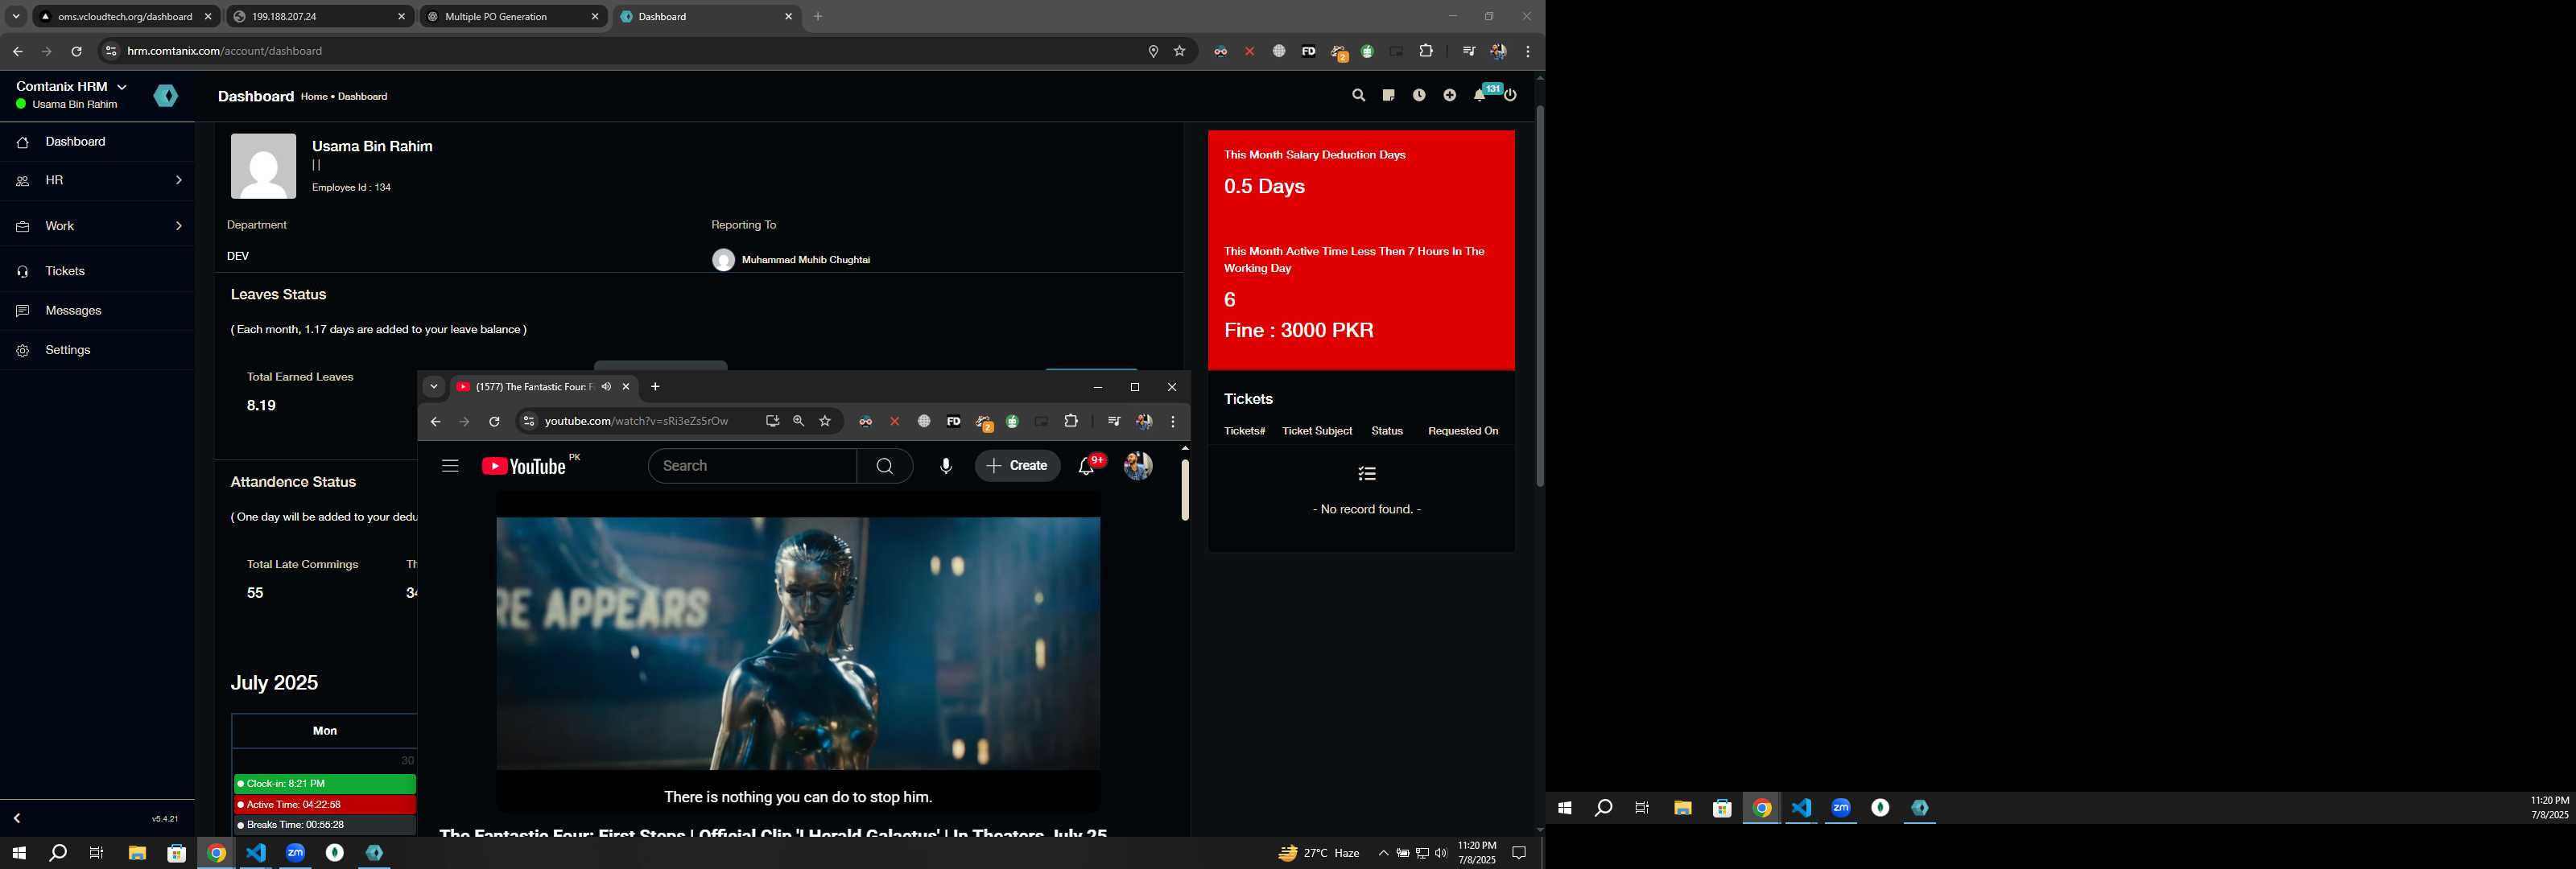Open sticky notes icon in HRM header
This screenshot has width=2576, height=869.
[x=1389, y=96]
